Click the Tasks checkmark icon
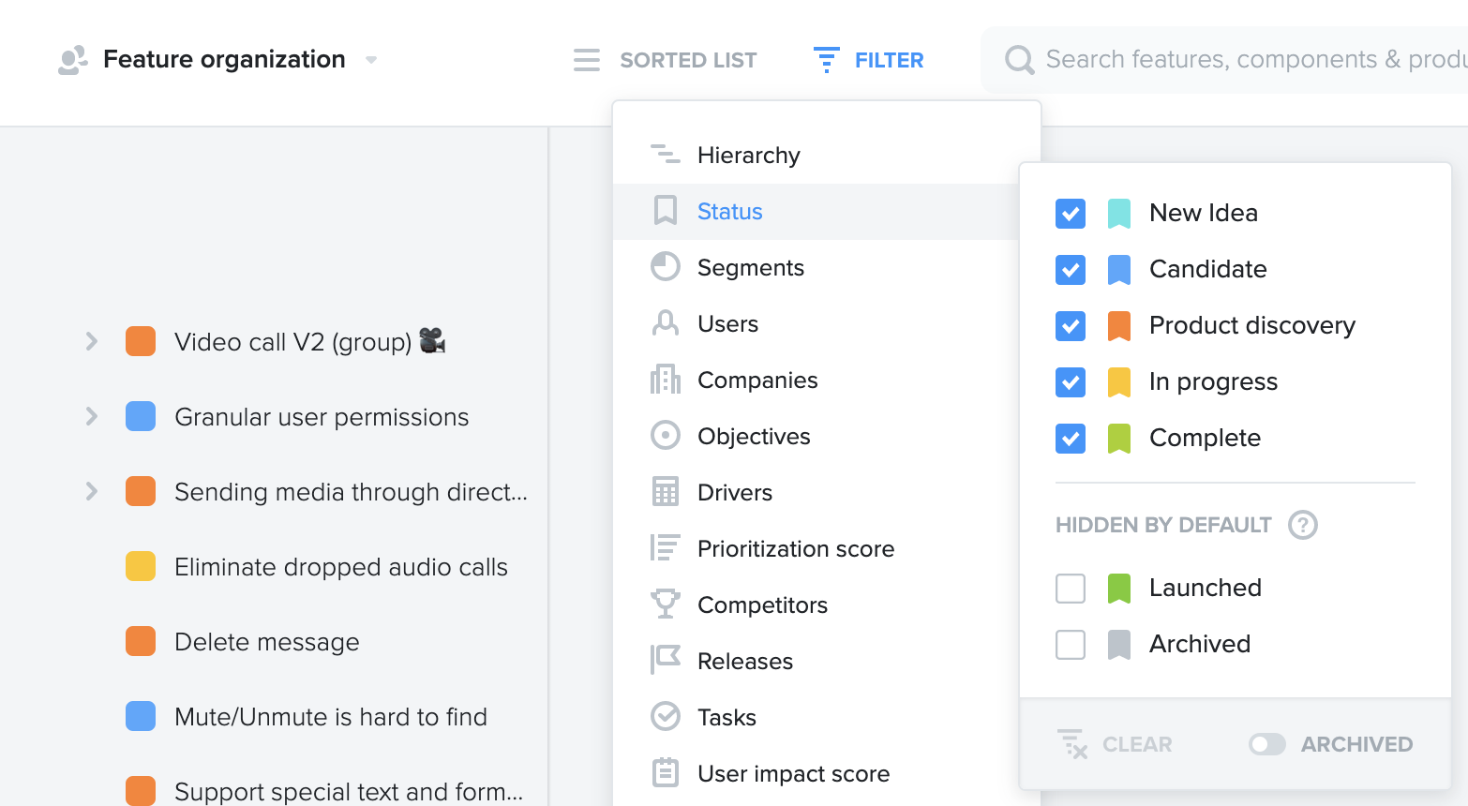This screenshot has width=1468, height=806. click(665, 717)
